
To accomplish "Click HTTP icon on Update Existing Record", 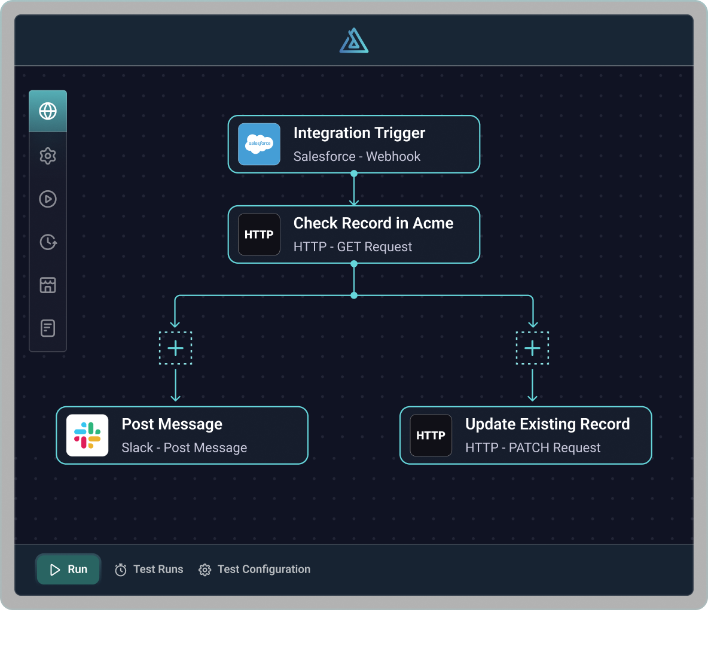I will point(431,435).
